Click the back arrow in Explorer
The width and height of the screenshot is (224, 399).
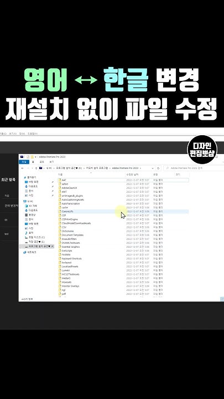coord(22,168)
